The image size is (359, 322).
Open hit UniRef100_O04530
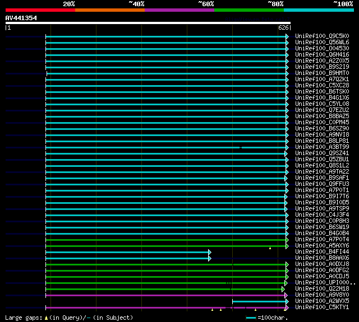click(x=322, y=49)
